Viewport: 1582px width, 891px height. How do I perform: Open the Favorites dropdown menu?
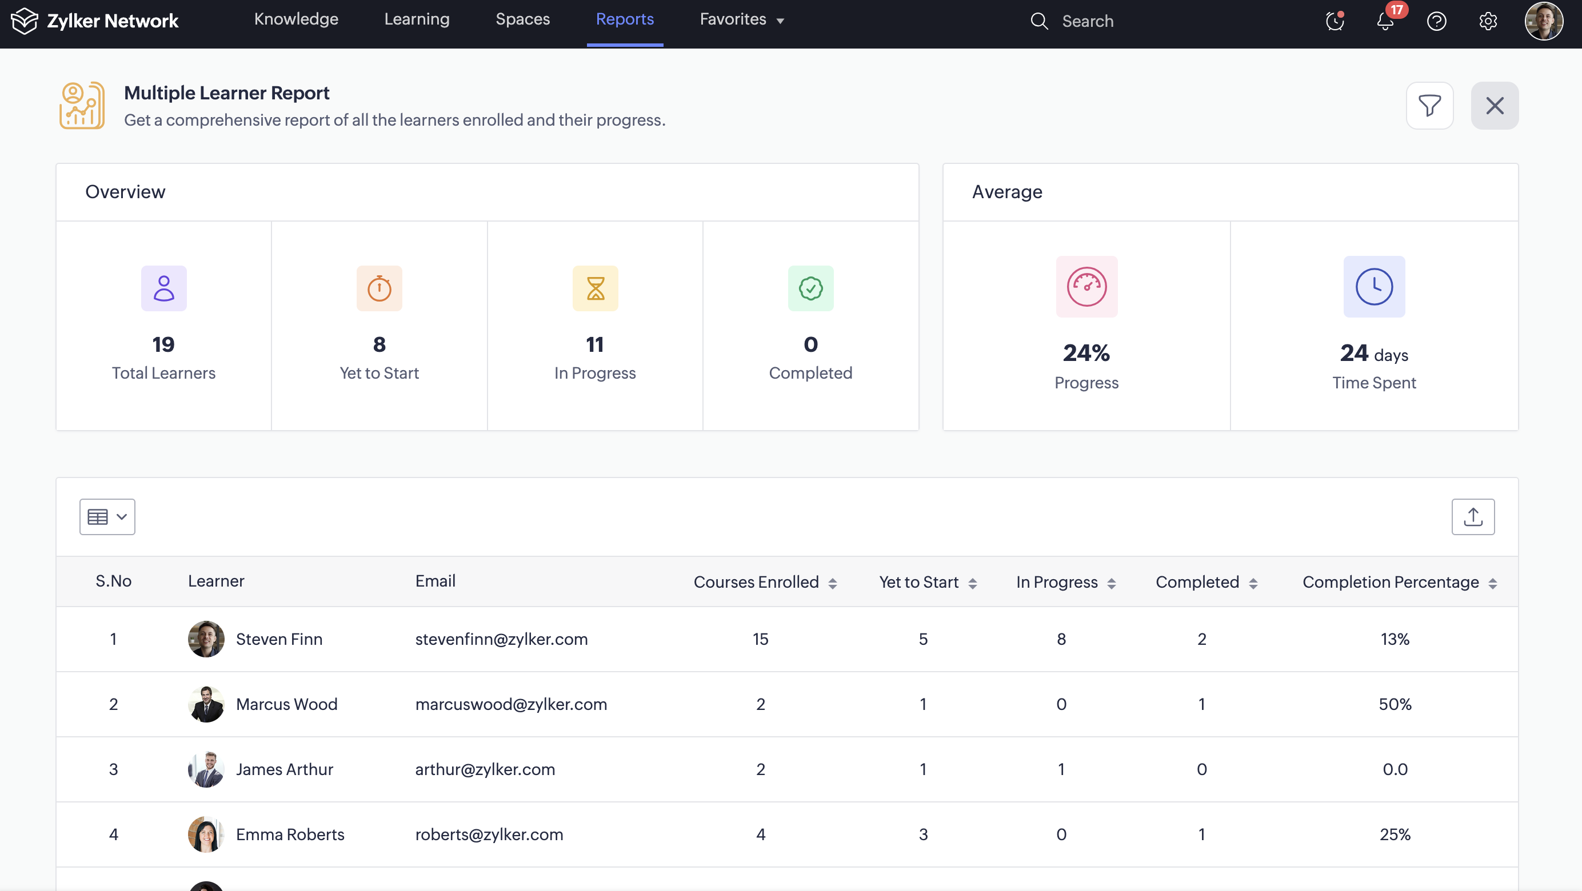(x=742, y=19)
